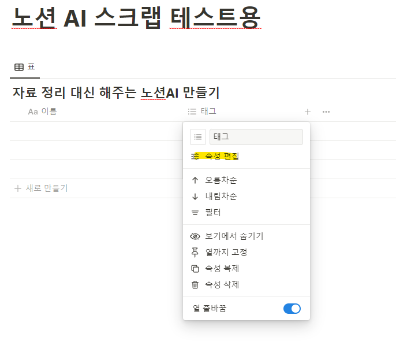Viewport: 396px width, 356px height.
Task: Click the database title 자료 정리 대신 해주는 노션AI 만들기
Action: tap(116, 92)
